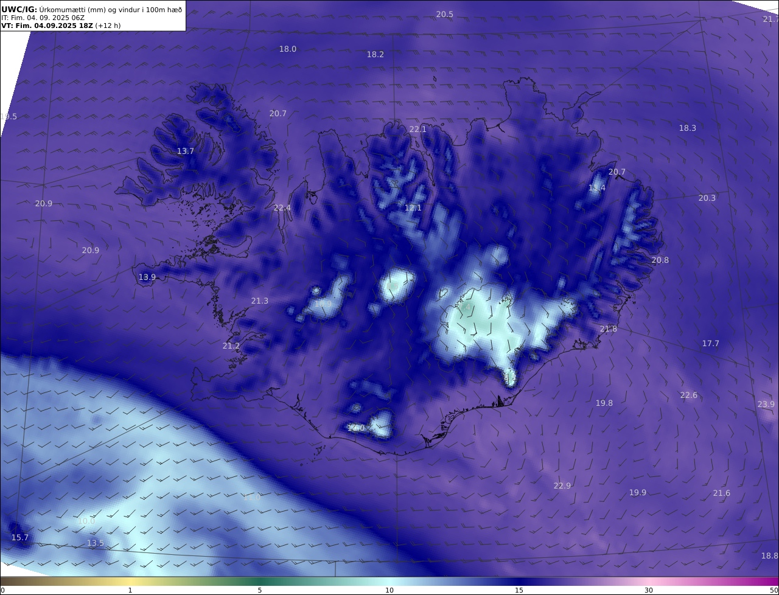Select the 18.0 value label
Image resolution: width=779 pixels, height=595 pixels.
(288, 49)
